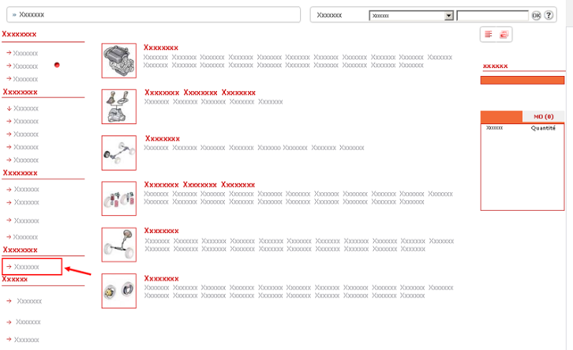Click the Quantité column header

coord(543,128)
